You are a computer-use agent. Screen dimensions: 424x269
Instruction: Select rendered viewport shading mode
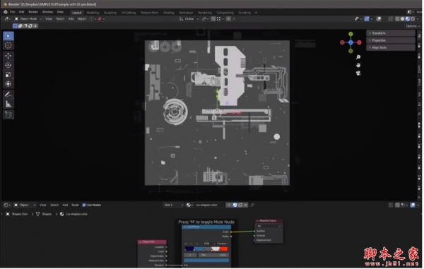(x=413, y=19)
